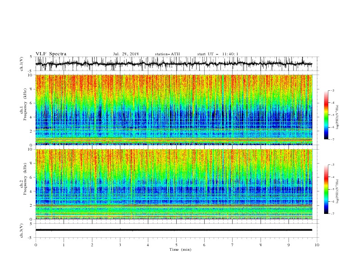Click time axis tick label '0'
Screen dimensions: 357x275
pyautogui.click(x=36, y=245)
